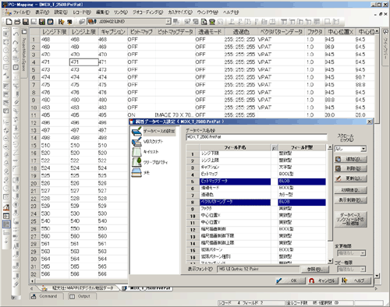Click データベースリンクフィールドの一括追加 button

click(x=351, y=219)
